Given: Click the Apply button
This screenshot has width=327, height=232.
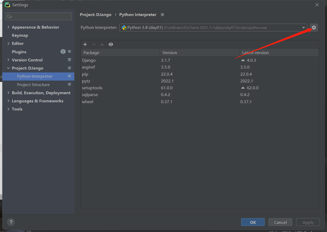Looking at the screenshot, I should click(x=308, y=222).
